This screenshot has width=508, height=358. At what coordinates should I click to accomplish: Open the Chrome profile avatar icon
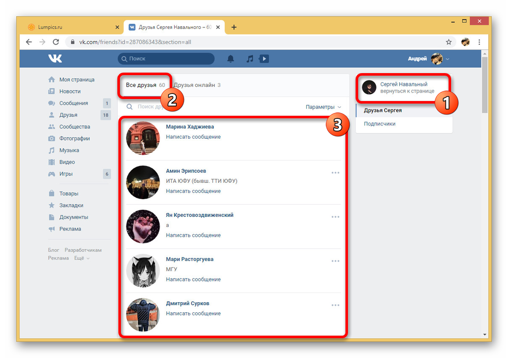pos(465,42)
